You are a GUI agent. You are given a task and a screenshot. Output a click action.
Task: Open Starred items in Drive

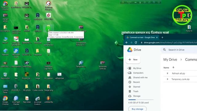[137, 87]
